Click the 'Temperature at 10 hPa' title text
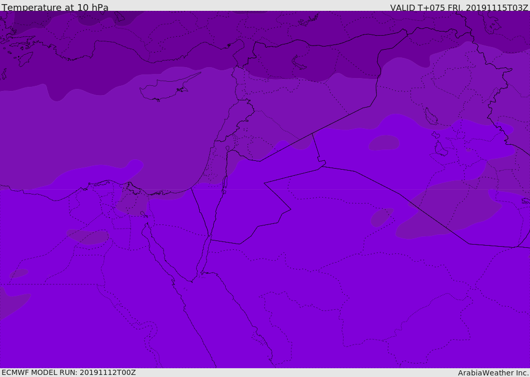 tap(55, 7)
